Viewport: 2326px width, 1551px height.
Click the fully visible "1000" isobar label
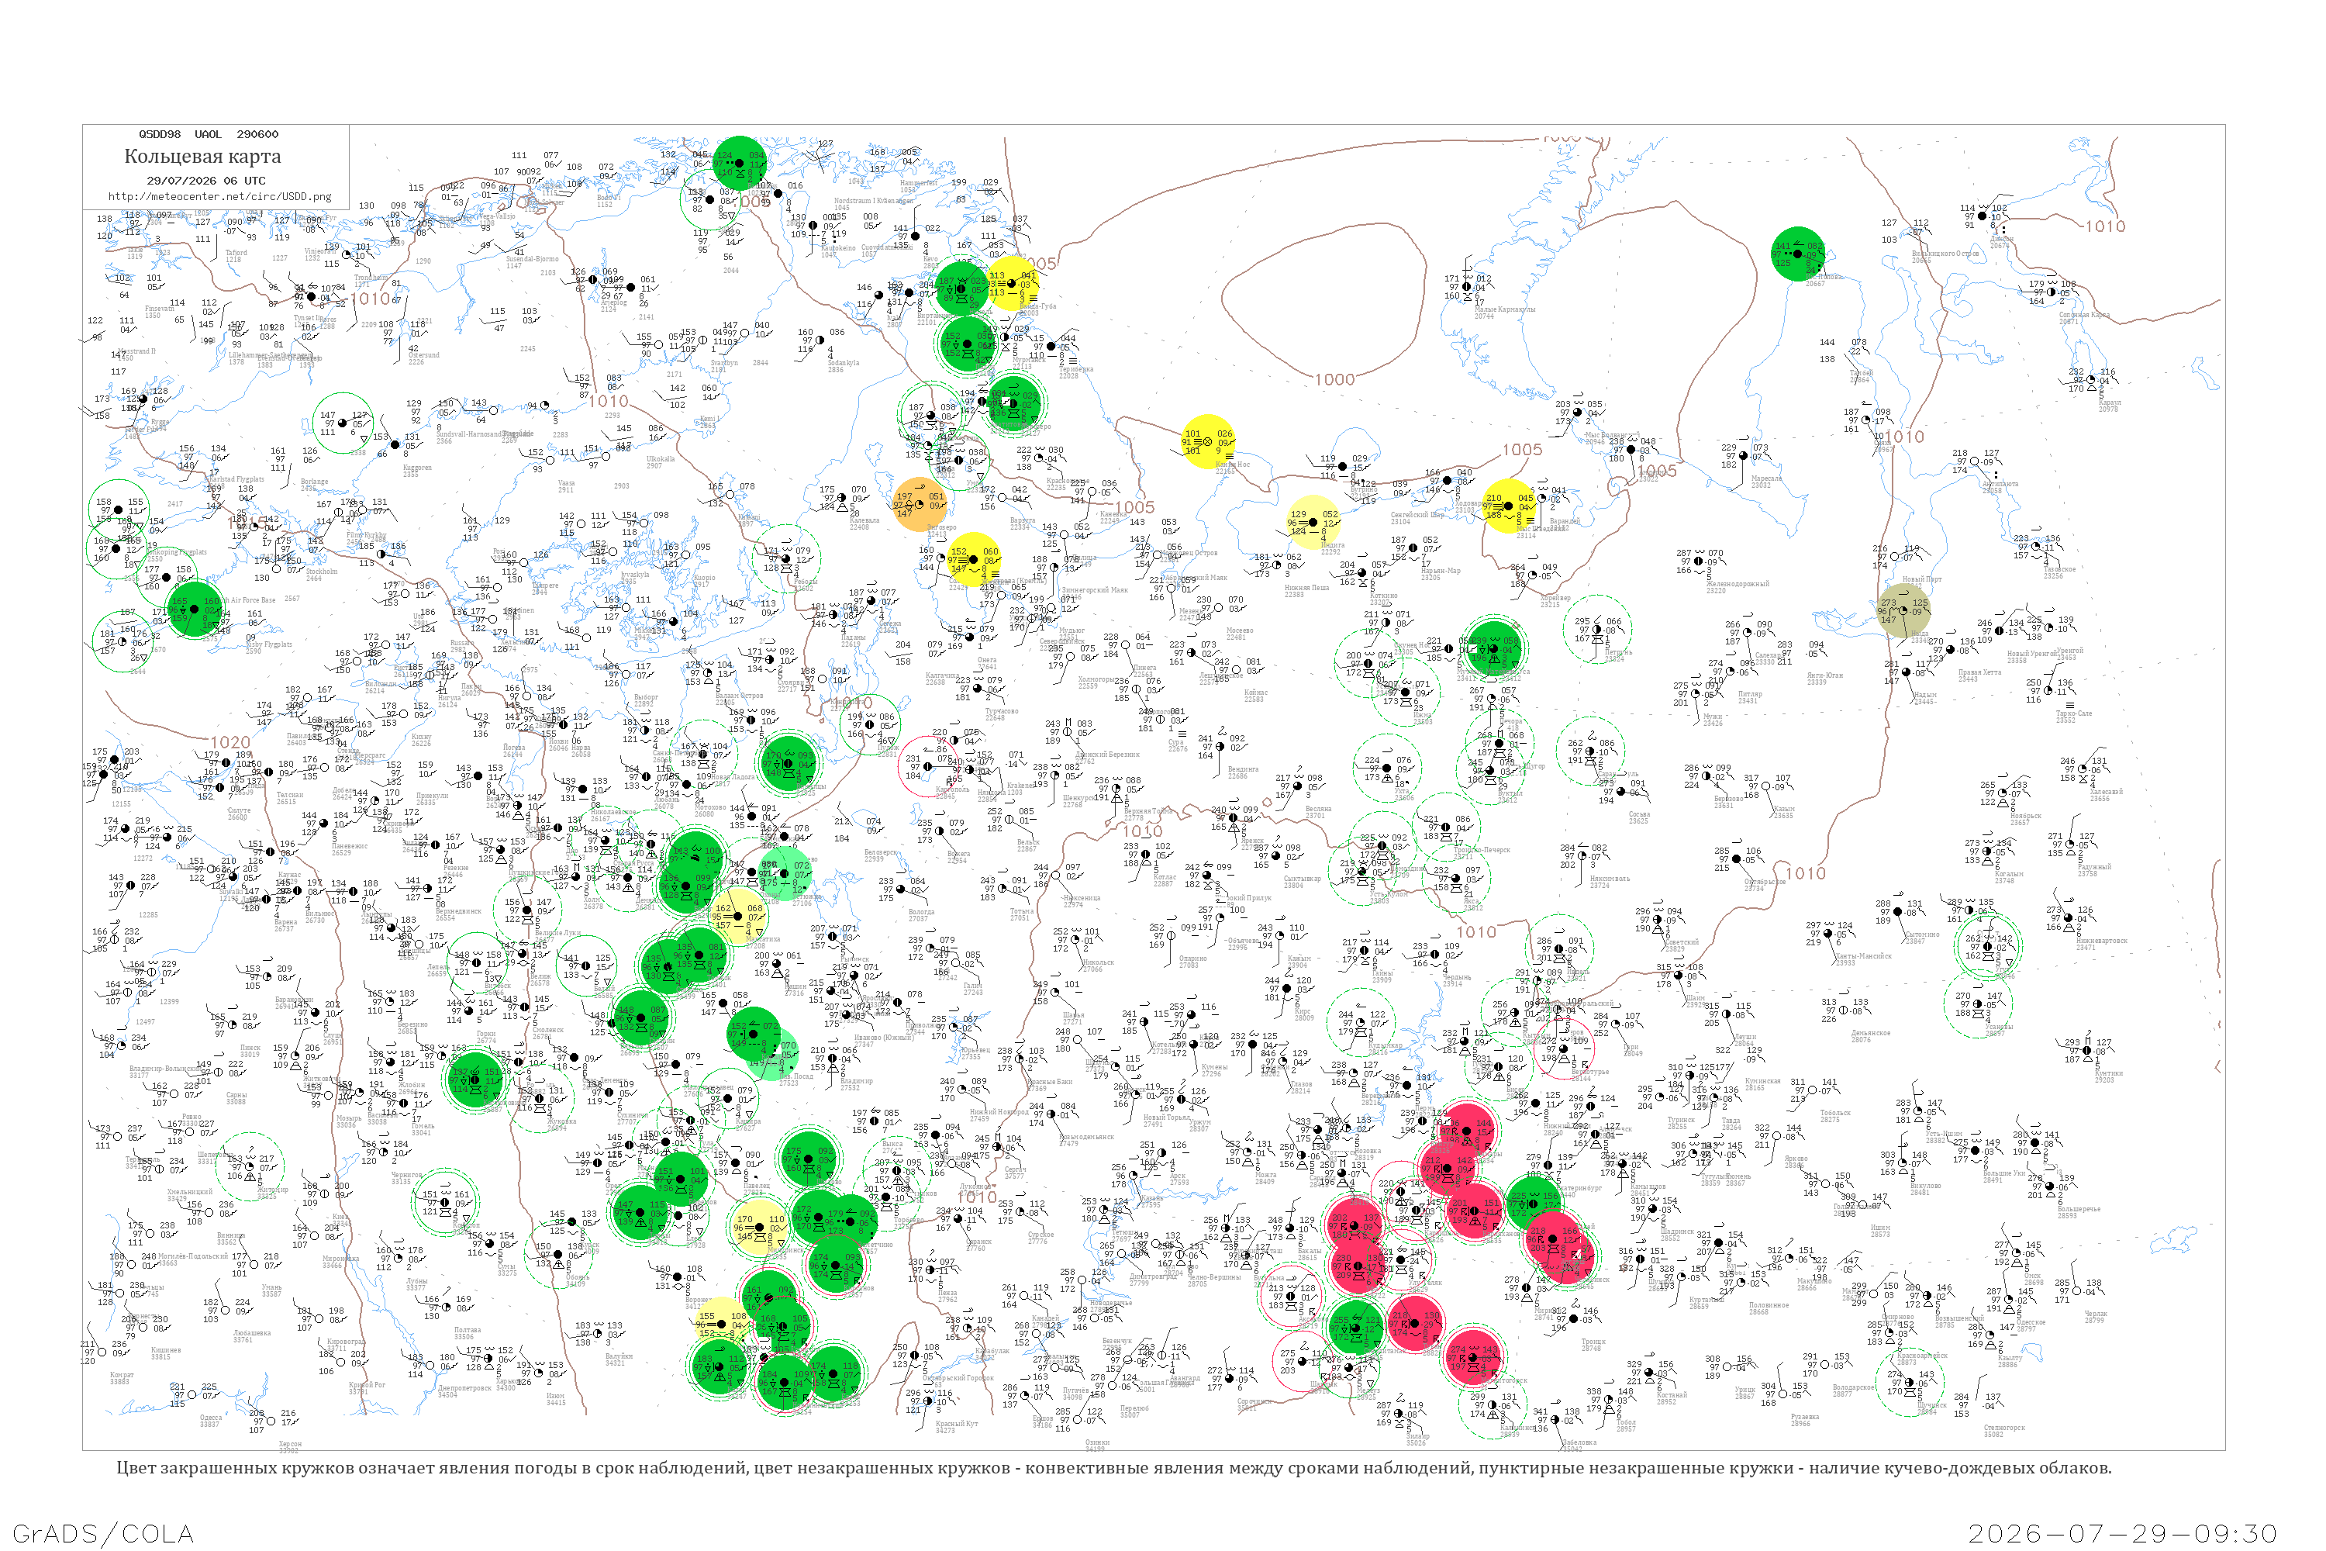(x=1334, y=380)
